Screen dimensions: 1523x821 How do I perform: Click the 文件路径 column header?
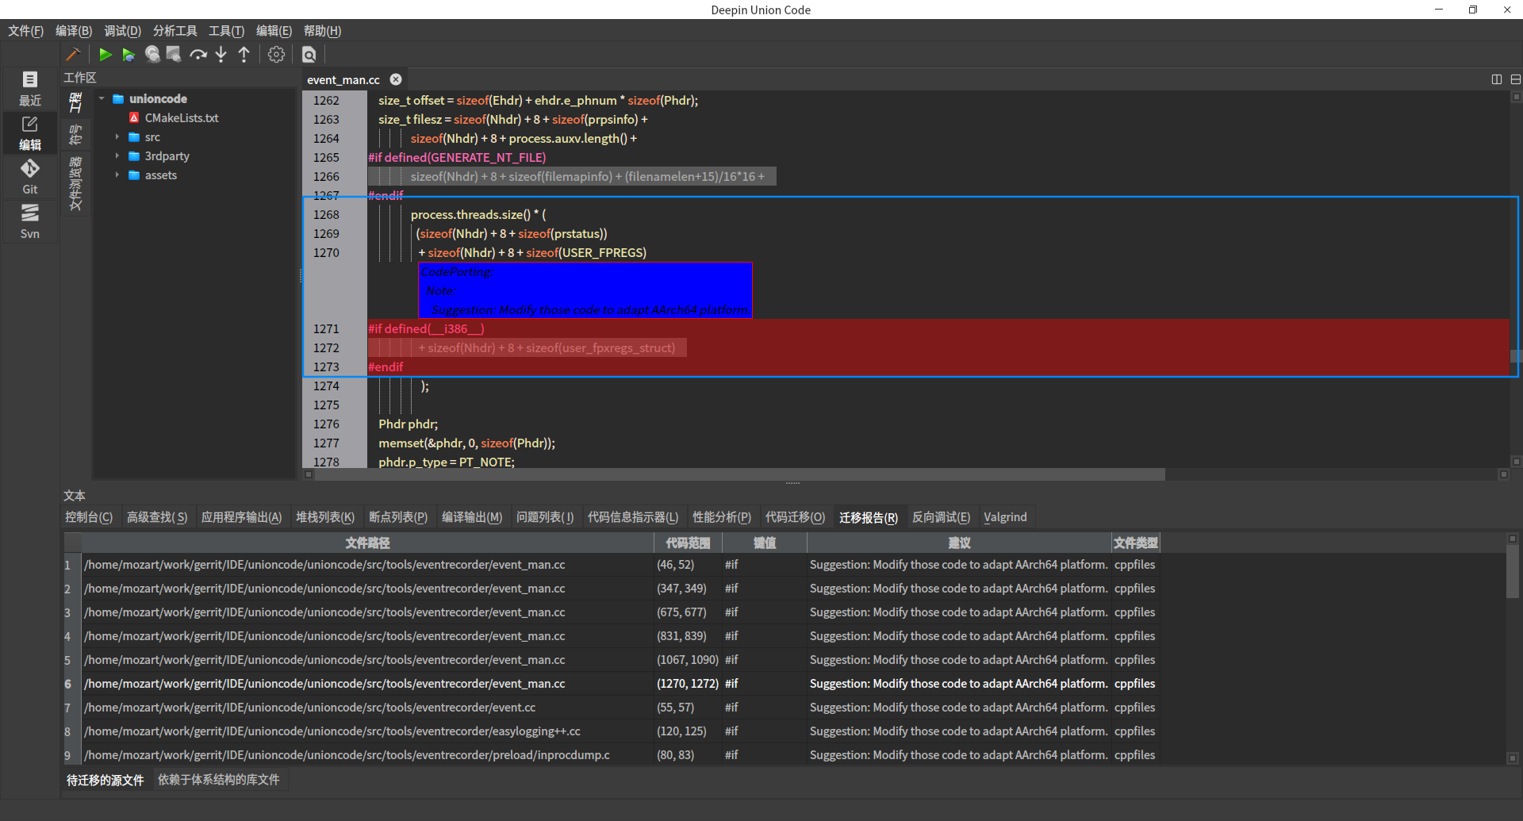click(367, 543)
